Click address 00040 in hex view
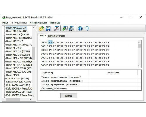The height and width of the screenshot is (117, 146). (44, 58)
